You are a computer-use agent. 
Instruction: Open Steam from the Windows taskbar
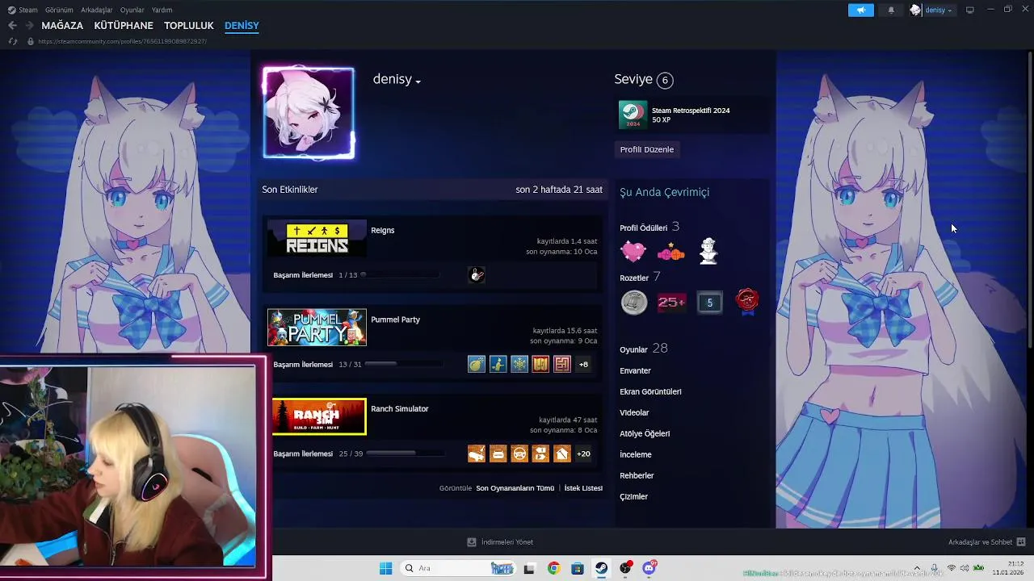(601, 568)
